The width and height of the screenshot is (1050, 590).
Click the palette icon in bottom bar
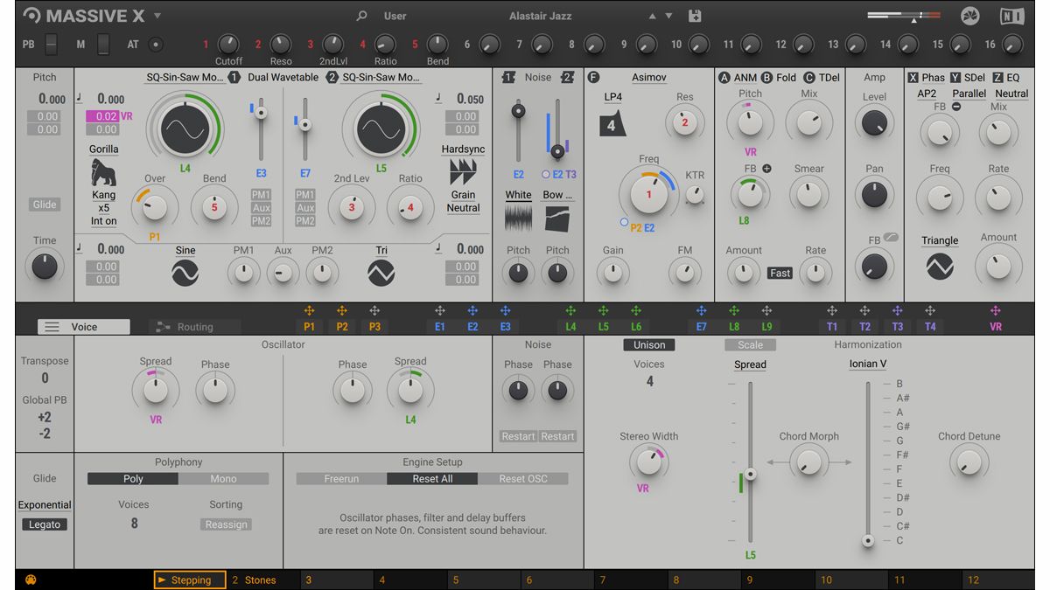pos(31,580)
